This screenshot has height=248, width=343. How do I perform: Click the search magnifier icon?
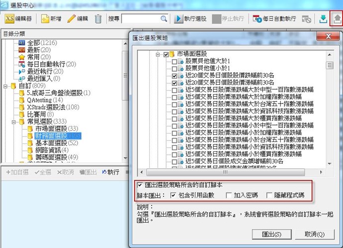click(164, 19)
